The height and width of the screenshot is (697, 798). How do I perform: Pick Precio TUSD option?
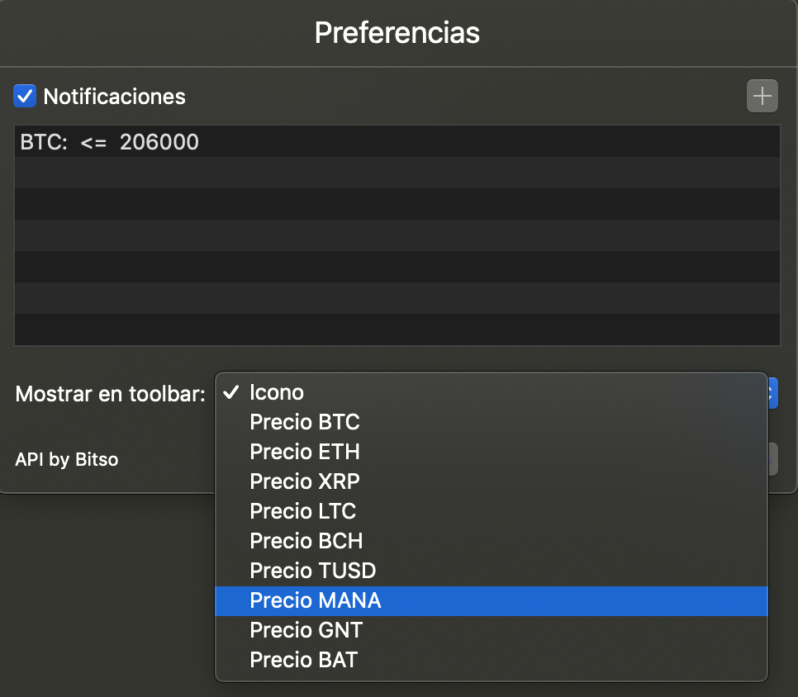tap(492, 571)
